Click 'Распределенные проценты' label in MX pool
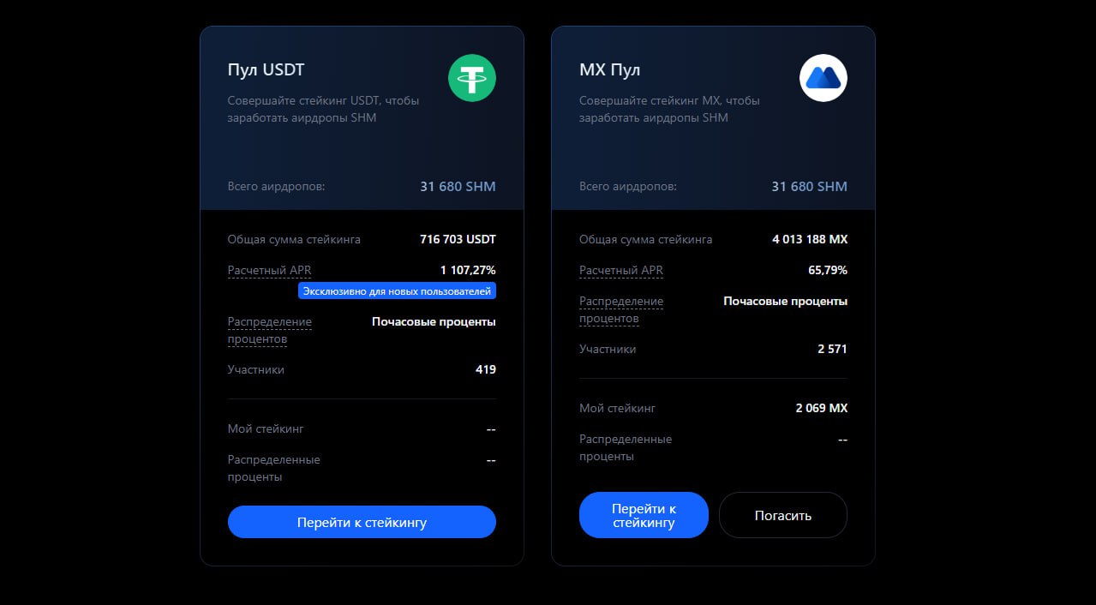1096x605 pixels. [626, 447]
